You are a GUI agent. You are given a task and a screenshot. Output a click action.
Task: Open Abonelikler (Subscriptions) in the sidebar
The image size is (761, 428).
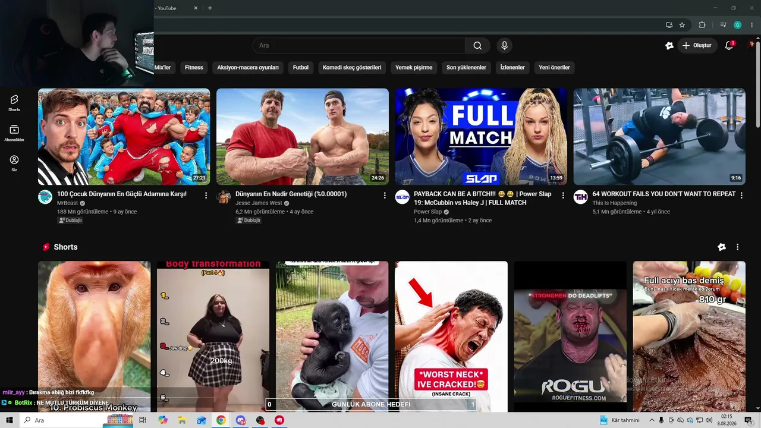click(x=14, y=133)
